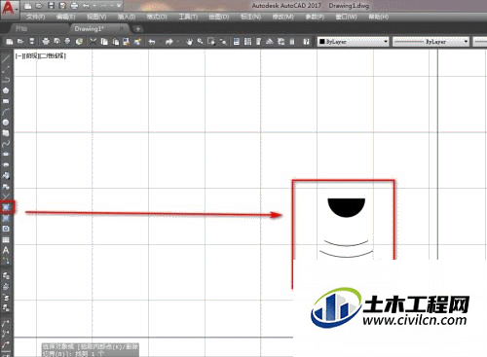Click the Table tool
The image size is (487, 357).
[x=6, y=239]
